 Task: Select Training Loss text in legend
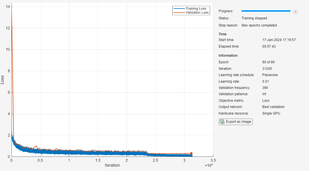[196, 9]
